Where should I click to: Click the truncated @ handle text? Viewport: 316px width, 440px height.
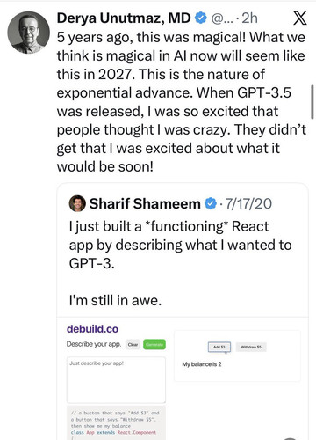tap(222, 18)
